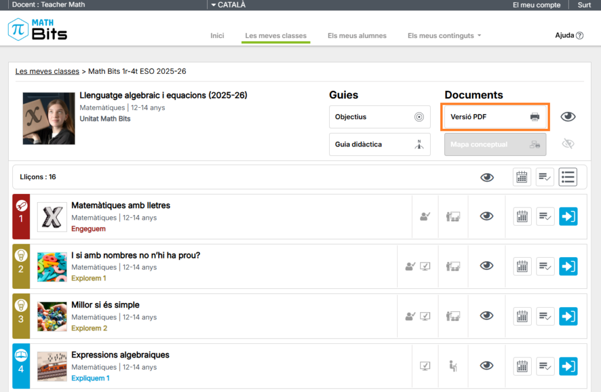This screenshot has height=392, width=601.
Task: Click blue enter arrow for lesson 2
Action: pos(568,266)
